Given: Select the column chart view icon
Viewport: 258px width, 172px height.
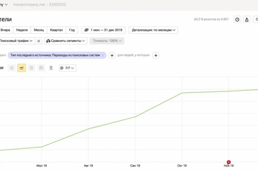Looking at the screenshot, I should 41,68.
